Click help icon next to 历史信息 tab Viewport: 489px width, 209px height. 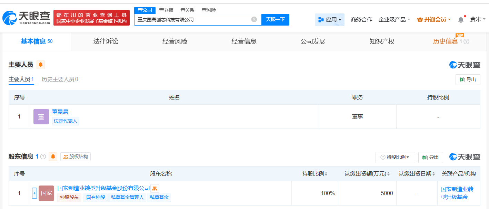click(x=466, y=42)
